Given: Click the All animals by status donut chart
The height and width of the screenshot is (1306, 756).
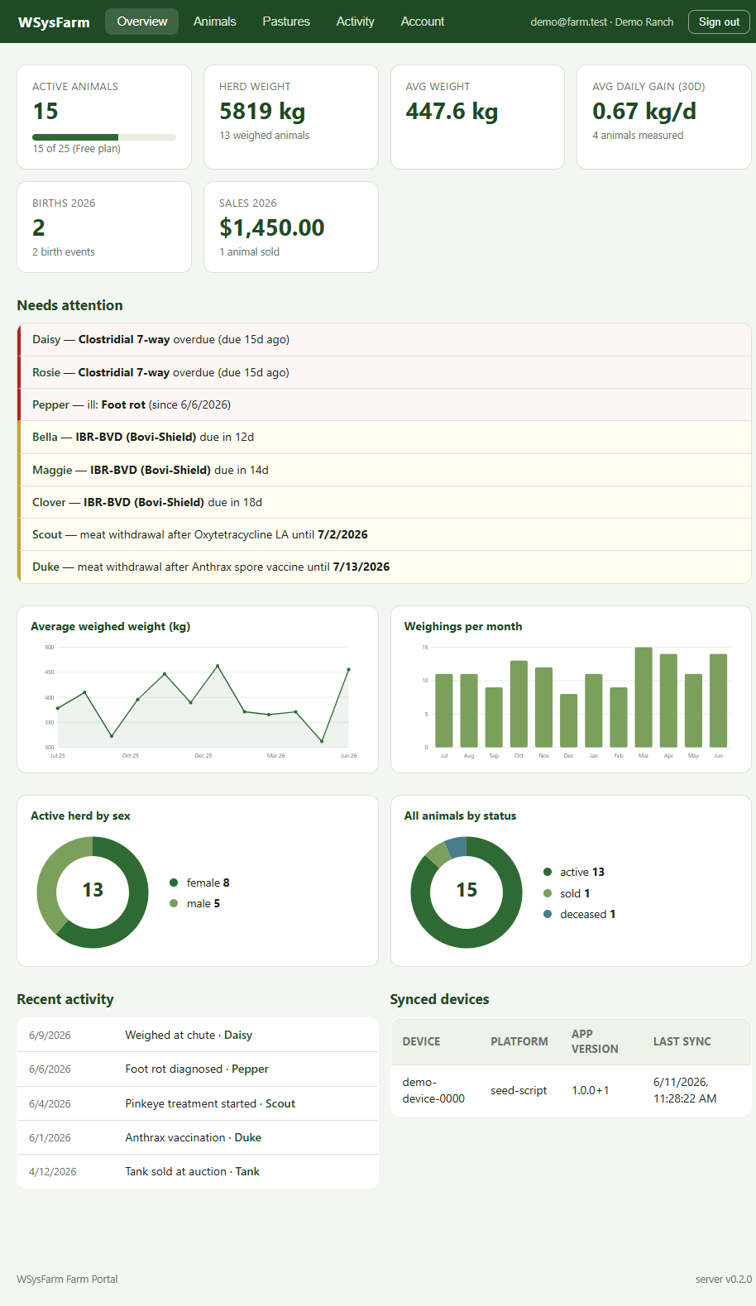Looking at the screenshot, I should tap(467, 892).
